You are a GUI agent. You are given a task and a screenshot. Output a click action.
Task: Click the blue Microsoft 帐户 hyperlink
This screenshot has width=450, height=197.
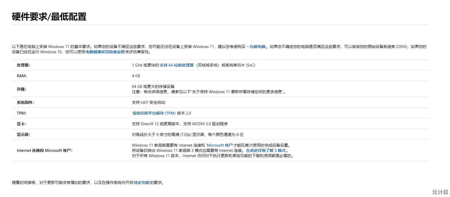tap(219, 145)
